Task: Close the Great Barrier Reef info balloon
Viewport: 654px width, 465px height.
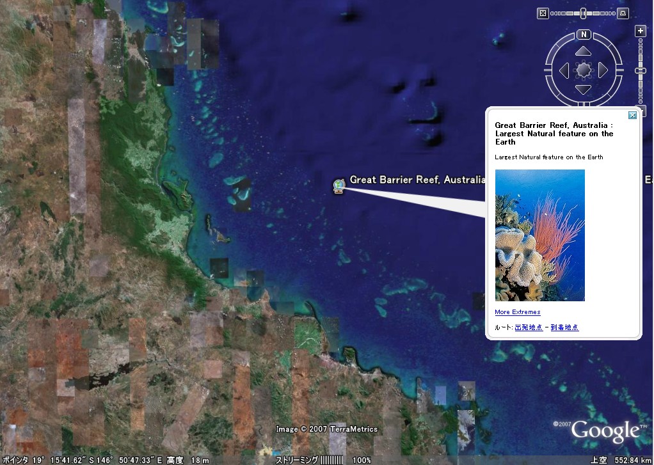Action: [632, 115]
